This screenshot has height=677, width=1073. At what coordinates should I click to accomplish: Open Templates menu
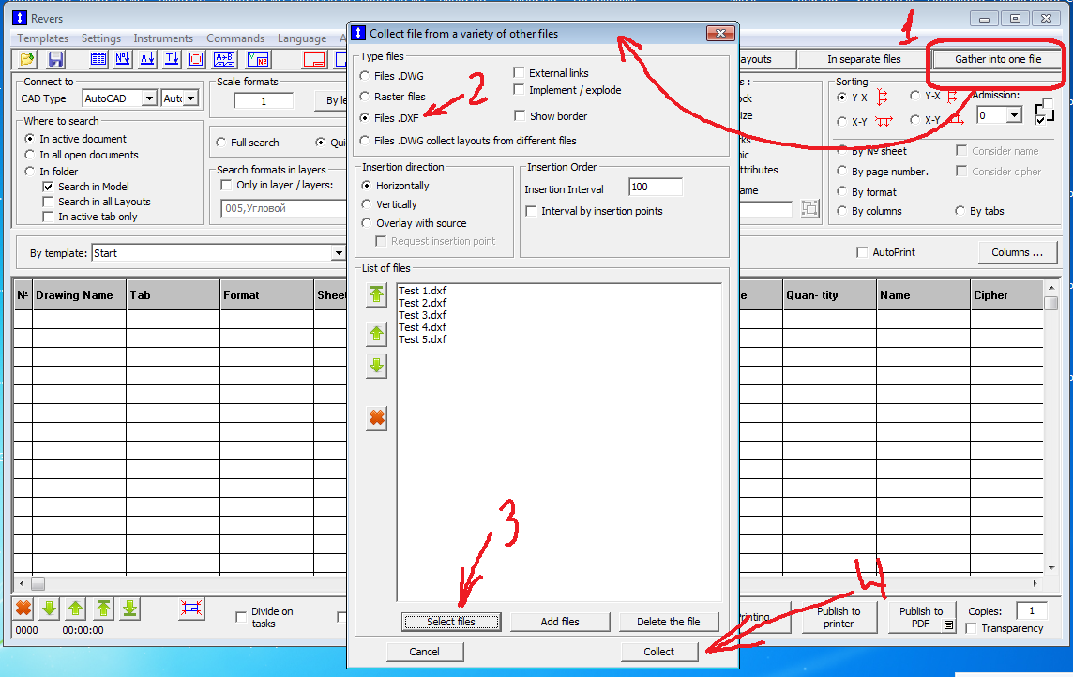[x=42, y=38]
